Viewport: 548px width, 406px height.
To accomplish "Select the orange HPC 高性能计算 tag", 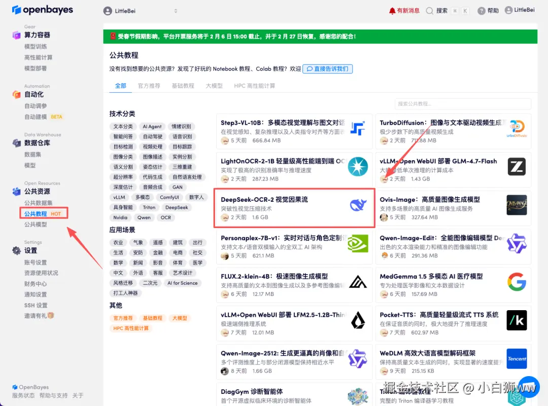I will 131,328.
